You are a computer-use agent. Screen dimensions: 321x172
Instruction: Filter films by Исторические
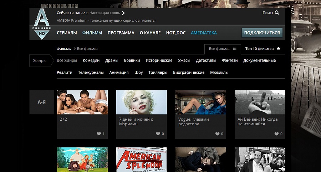tap(159, 60)
